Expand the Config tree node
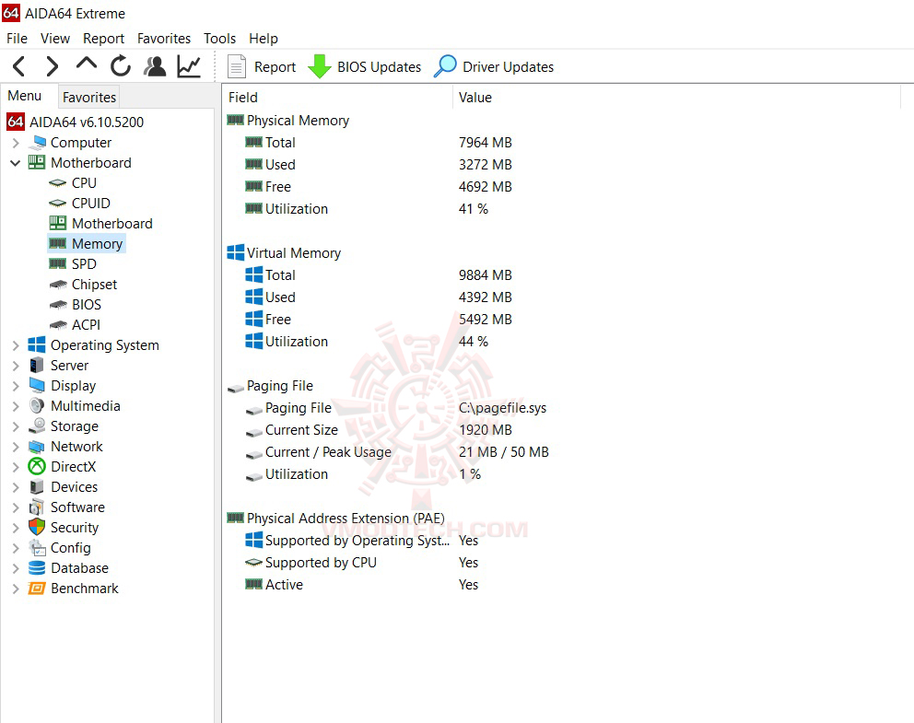 (x=16, y=548)
